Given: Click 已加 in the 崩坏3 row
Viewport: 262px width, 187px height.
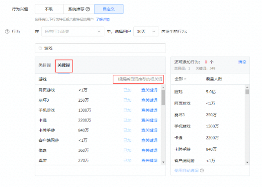Looking at the screenshot, I should 127,100.
